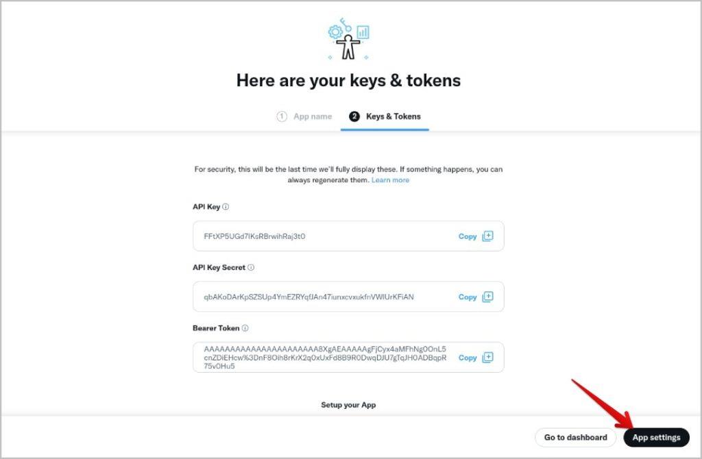Screen dimensions: 702x459
Task: Click the keys and person illustration at top
Action: [348, 39]
